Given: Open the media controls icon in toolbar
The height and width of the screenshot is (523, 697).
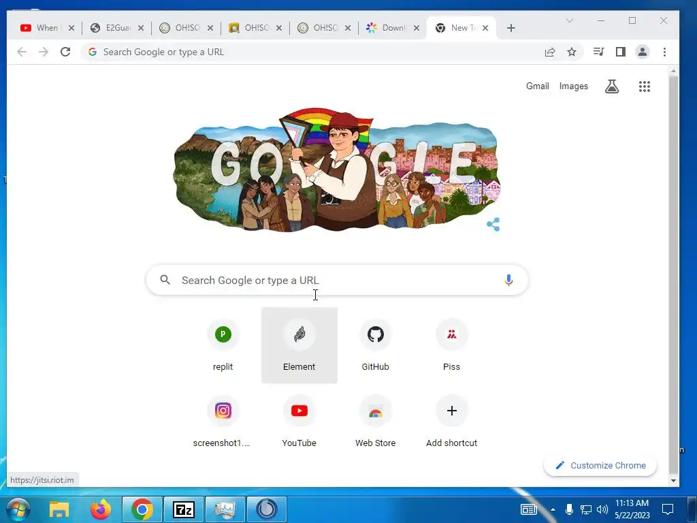Looking at the screenshot, I should pyautogui.click(x=598, y=52).
